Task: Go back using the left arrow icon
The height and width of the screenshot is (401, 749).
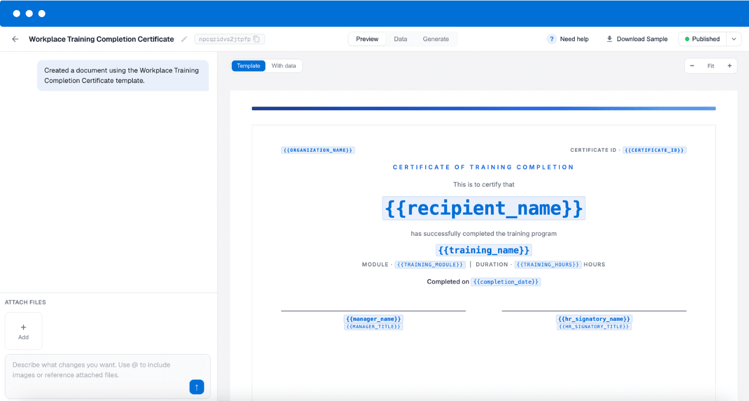Action: [15, 39]
